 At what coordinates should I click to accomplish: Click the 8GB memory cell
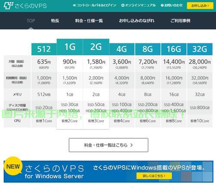coord(148,95)
